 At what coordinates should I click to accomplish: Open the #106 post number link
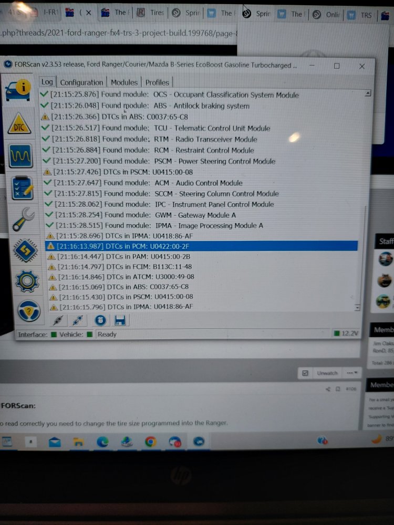click(351, 388)
